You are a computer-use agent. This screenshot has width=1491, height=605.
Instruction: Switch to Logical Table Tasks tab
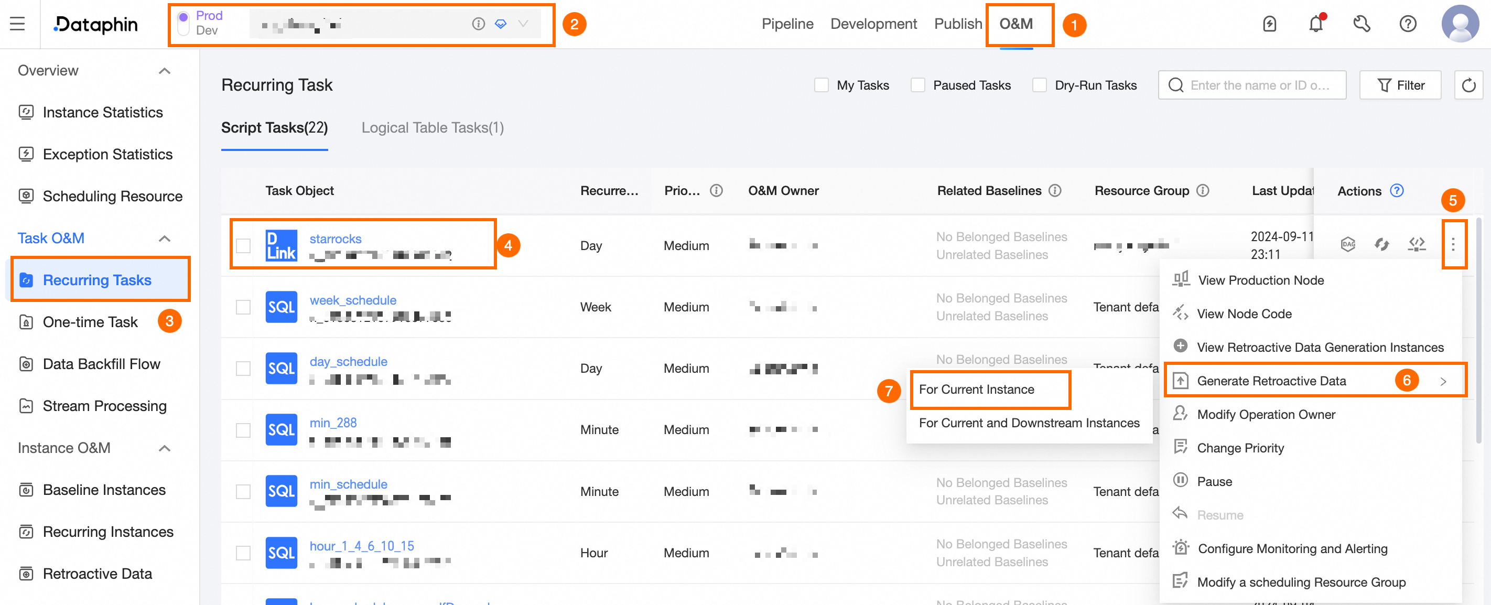coord(433,127)
